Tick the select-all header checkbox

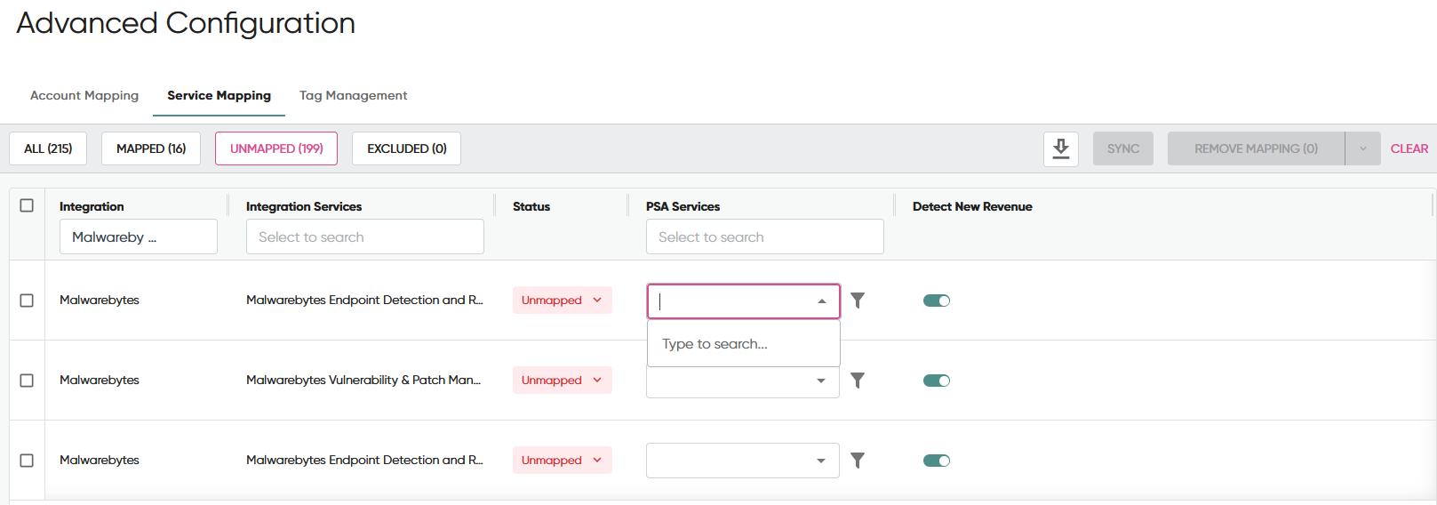[x=27, y=205]
